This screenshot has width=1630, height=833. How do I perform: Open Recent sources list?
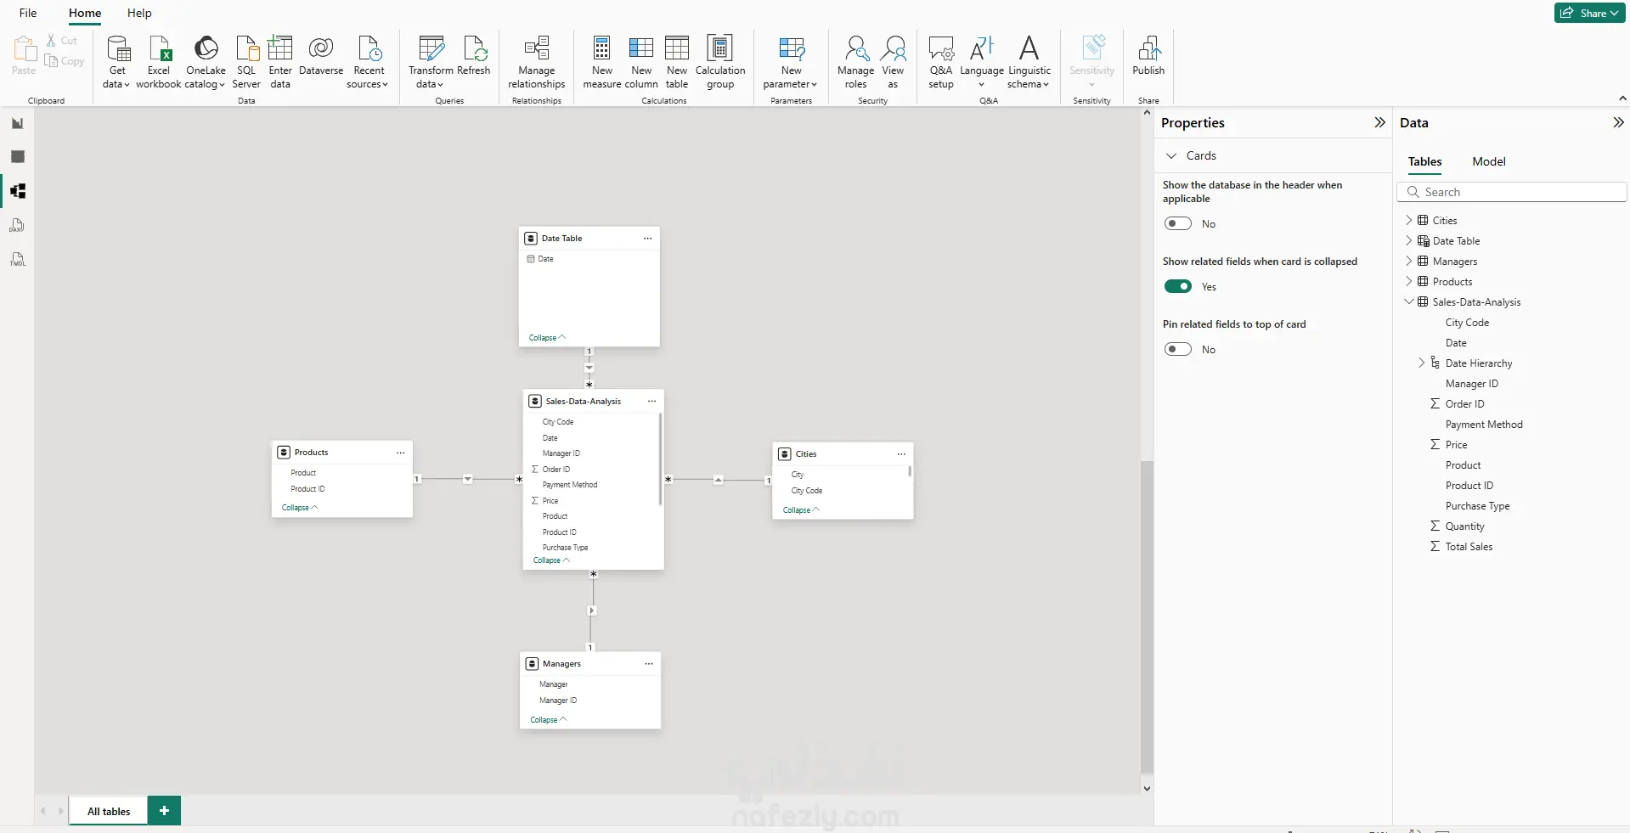point(369,62)
